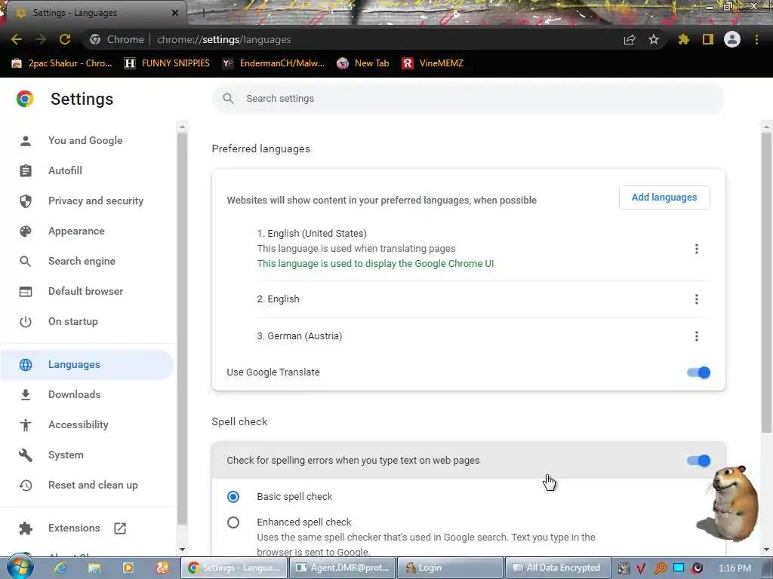The image size is (773, 579).
Task: Go back using the browser back arrow
Action: pyautogui.click(x=17, y=39)
